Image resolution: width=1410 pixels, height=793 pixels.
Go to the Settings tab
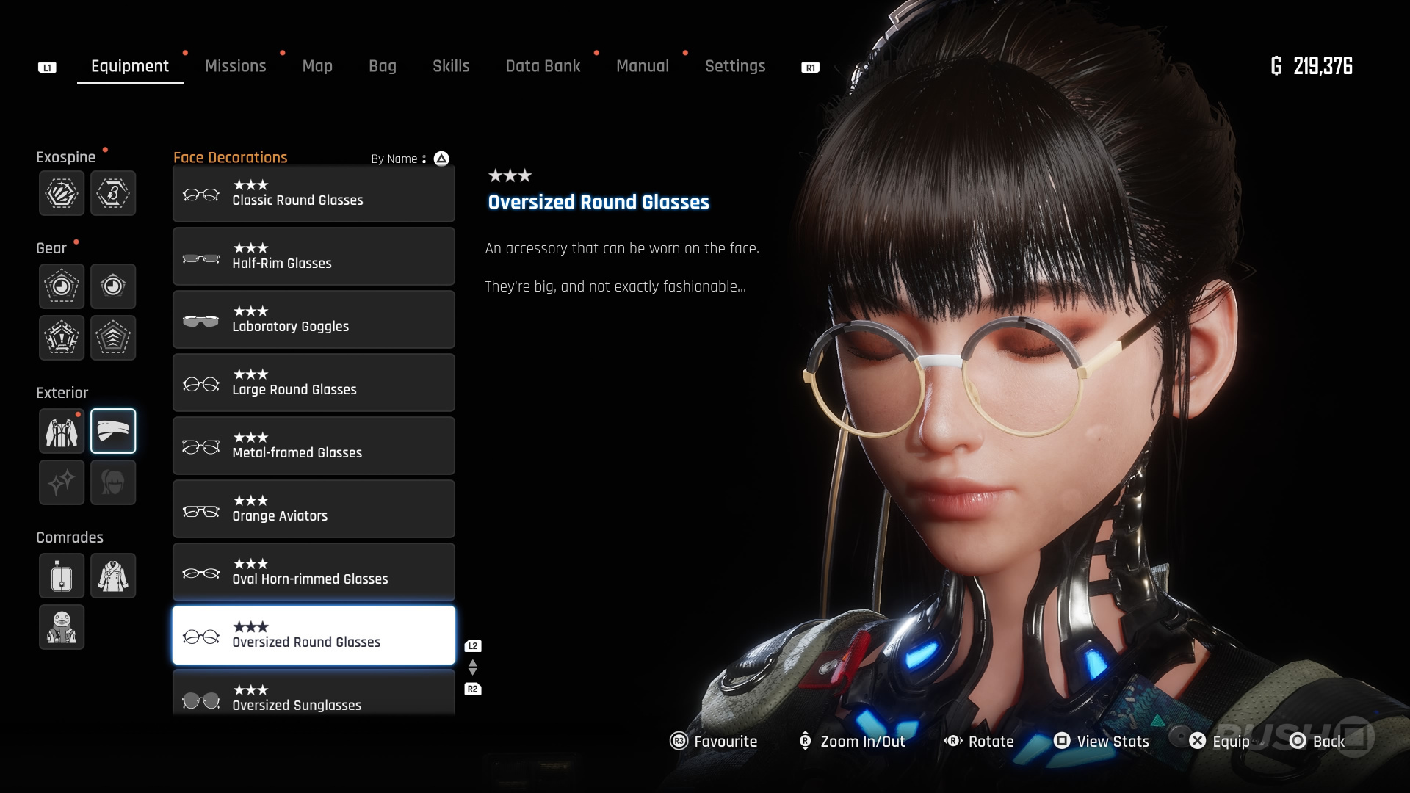pyautogui.click(x=735, y=66)
